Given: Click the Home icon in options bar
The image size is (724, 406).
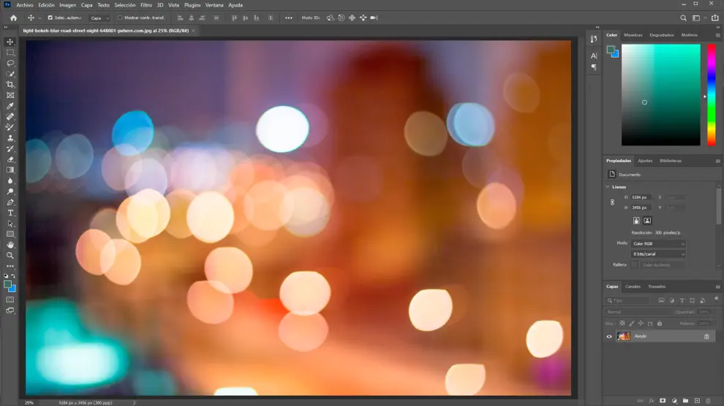Looking at the screenshot, I should point(13,18).
